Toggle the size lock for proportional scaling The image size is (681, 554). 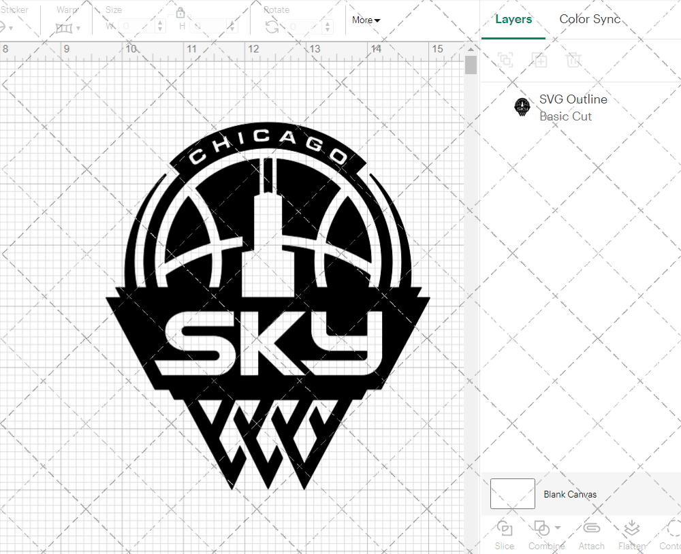click(x=180, y=12)
